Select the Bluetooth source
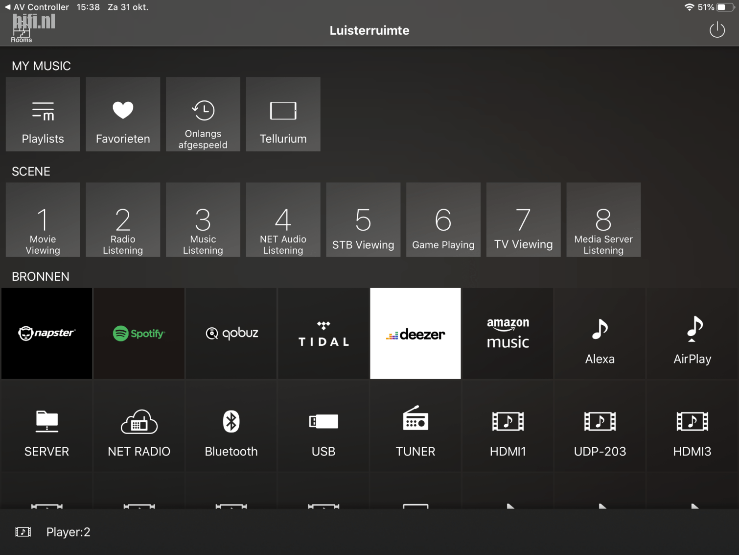The height and width of the screenshot is (555, 739). 231,426
